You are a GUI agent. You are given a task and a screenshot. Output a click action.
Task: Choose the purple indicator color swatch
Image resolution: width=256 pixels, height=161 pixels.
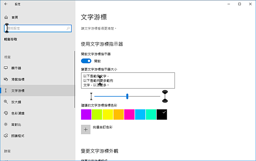[x=86, y=115]
